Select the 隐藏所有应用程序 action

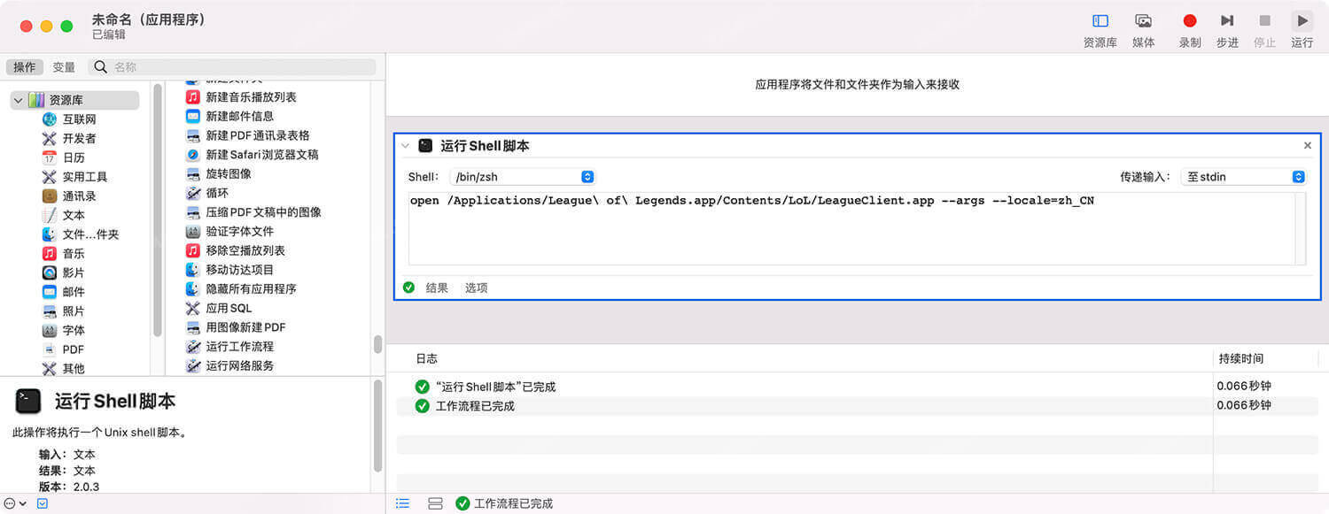(251, 288)
